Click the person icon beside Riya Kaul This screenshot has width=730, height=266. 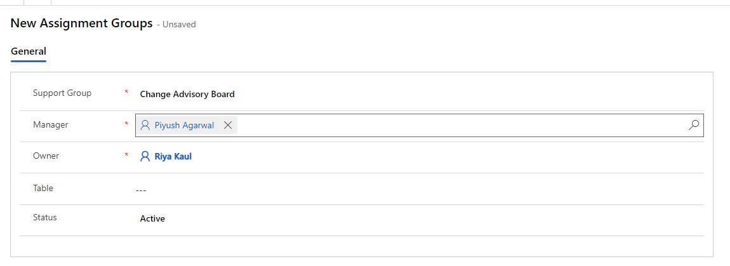pos(145,156)
